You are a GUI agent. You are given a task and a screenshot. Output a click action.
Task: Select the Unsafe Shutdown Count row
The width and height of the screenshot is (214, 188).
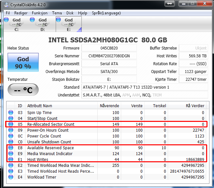(107, 142)
